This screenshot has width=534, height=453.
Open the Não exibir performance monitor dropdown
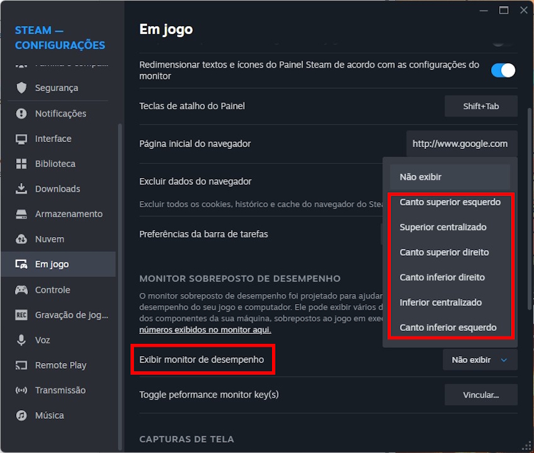pos(479,359)
